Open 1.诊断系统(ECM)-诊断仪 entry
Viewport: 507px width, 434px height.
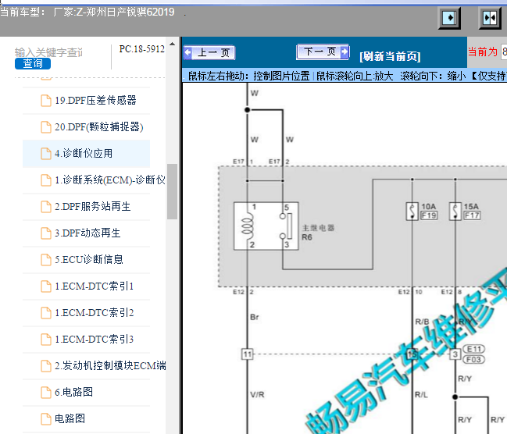pyautogui.click(x=110, y=180)
